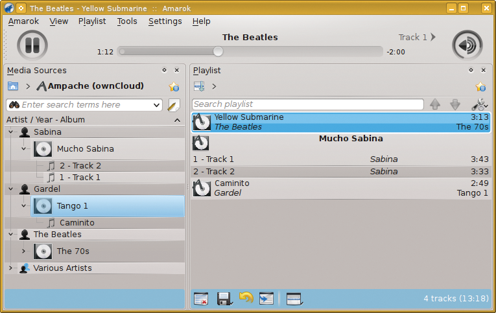The image size is (496, 313).
Task: Expand the Various Artists node
Action: point(10,268)
